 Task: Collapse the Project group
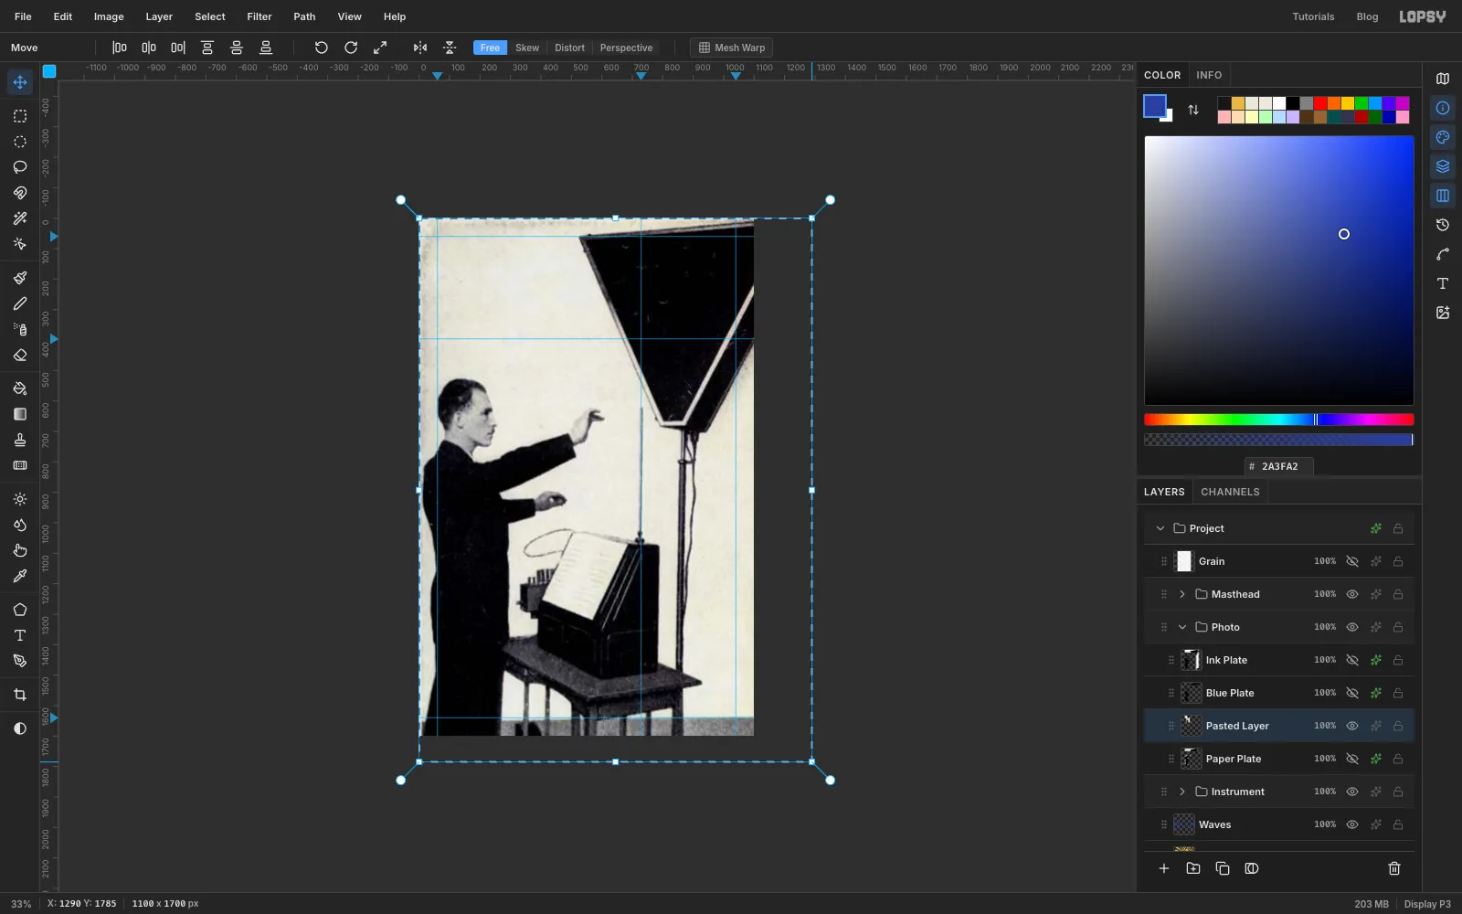(1160, 528)
